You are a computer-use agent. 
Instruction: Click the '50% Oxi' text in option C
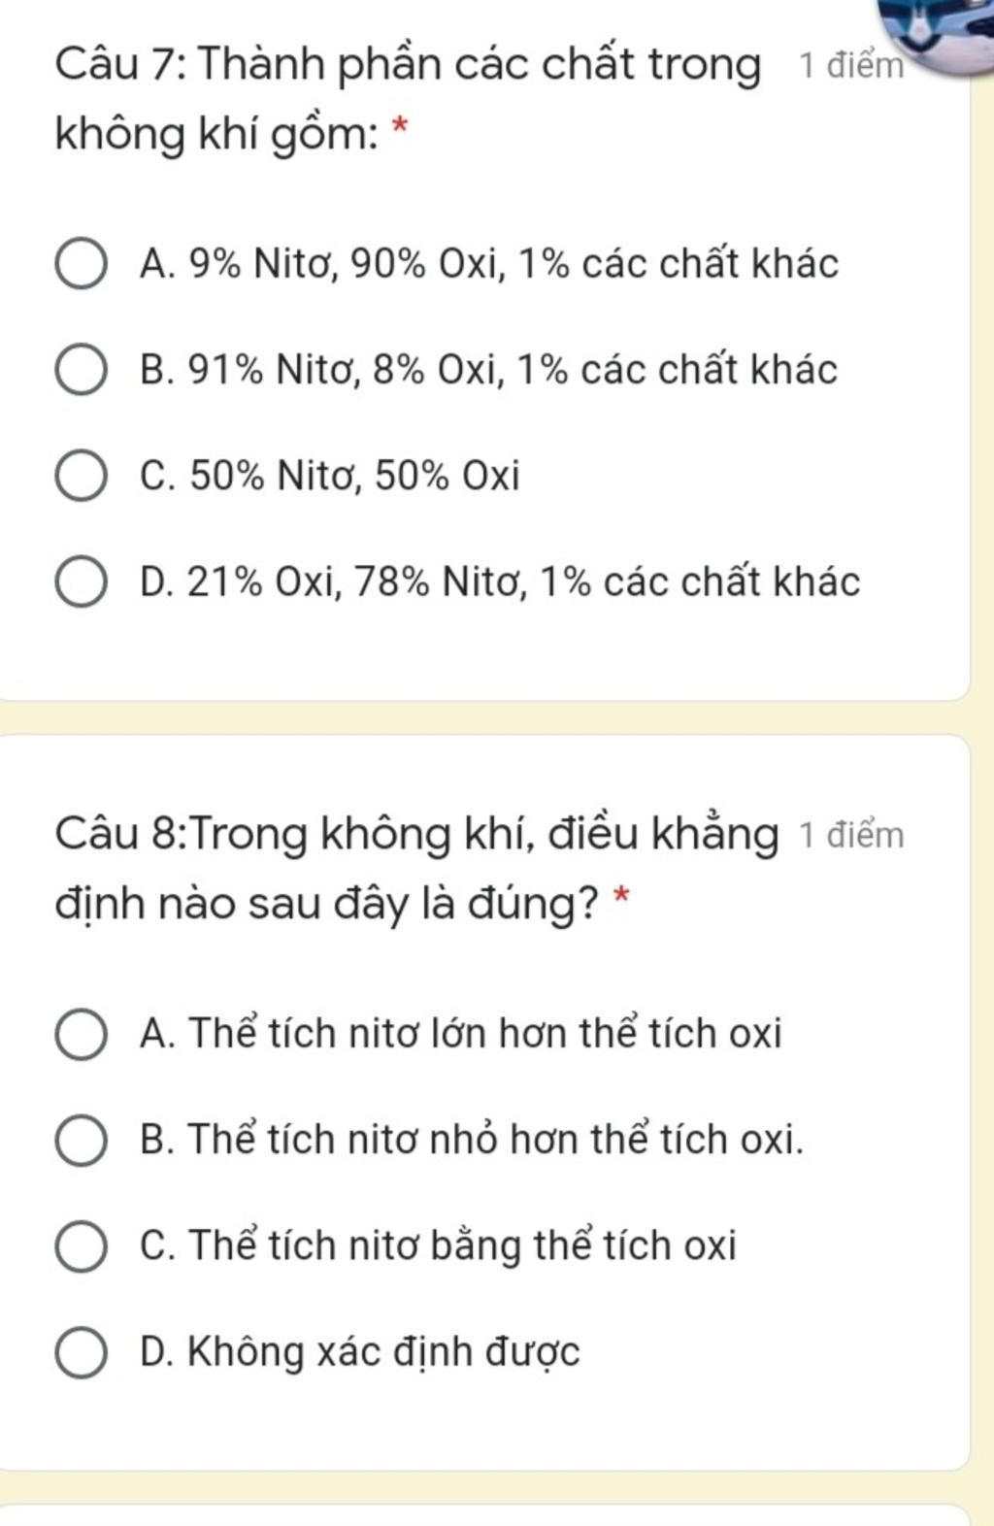coord(447,476)
